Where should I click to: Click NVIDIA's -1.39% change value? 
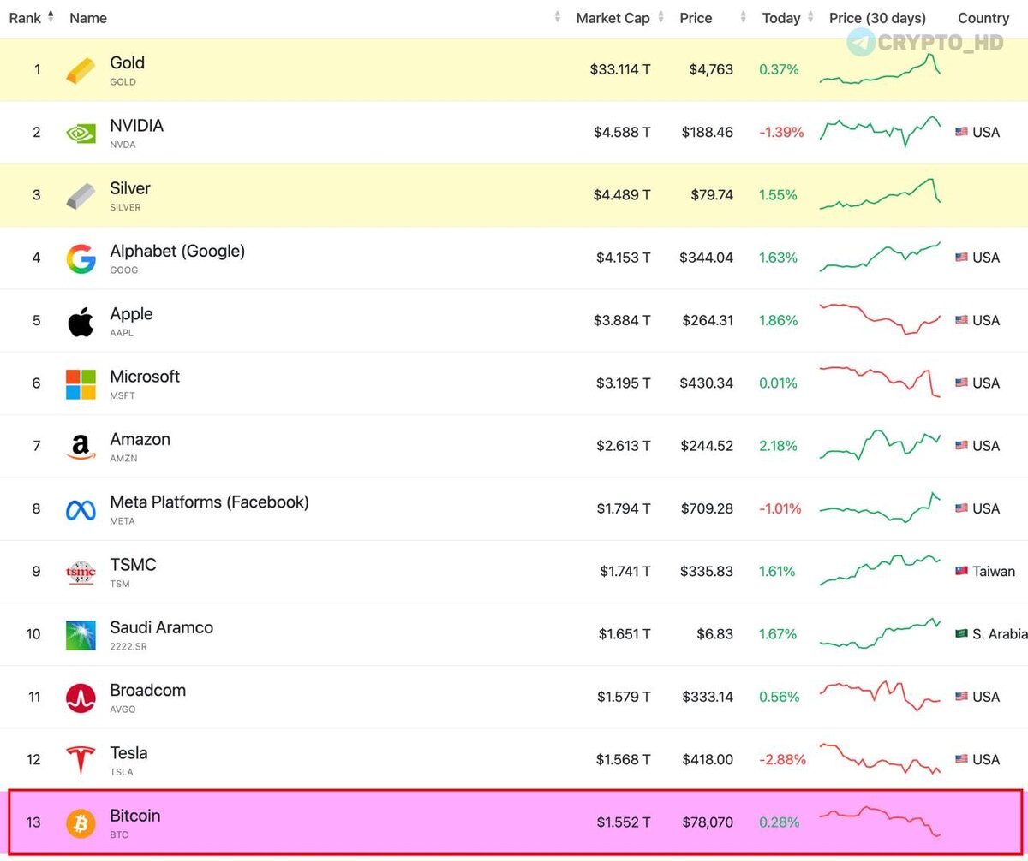pos(781,132)
